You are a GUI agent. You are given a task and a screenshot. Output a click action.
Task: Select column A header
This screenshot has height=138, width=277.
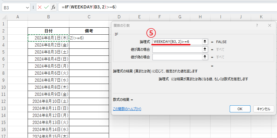17,17
